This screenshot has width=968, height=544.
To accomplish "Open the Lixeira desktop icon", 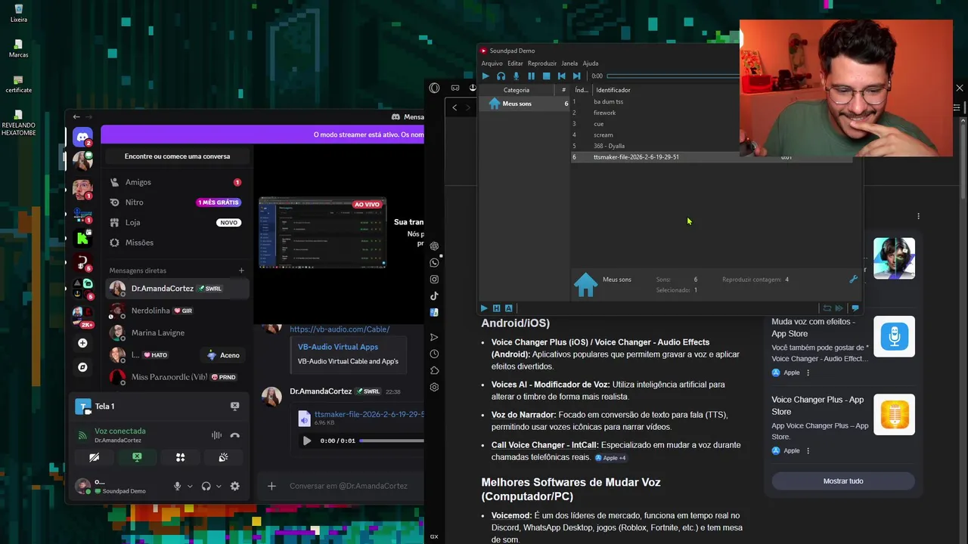I will [x=19, y=13].
